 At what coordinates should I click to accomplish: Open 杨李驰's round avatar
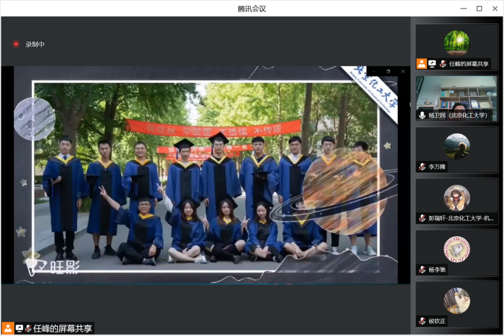point(457,249)
